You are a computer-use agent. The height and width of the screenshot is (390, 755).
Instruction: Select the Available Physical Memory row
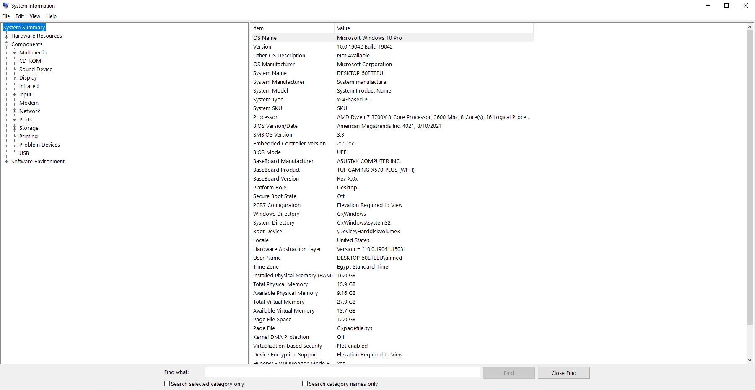(392, 293)
